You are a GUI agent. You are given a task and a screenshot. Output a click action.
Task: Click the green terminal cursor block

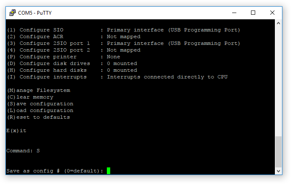click(109, 171)
